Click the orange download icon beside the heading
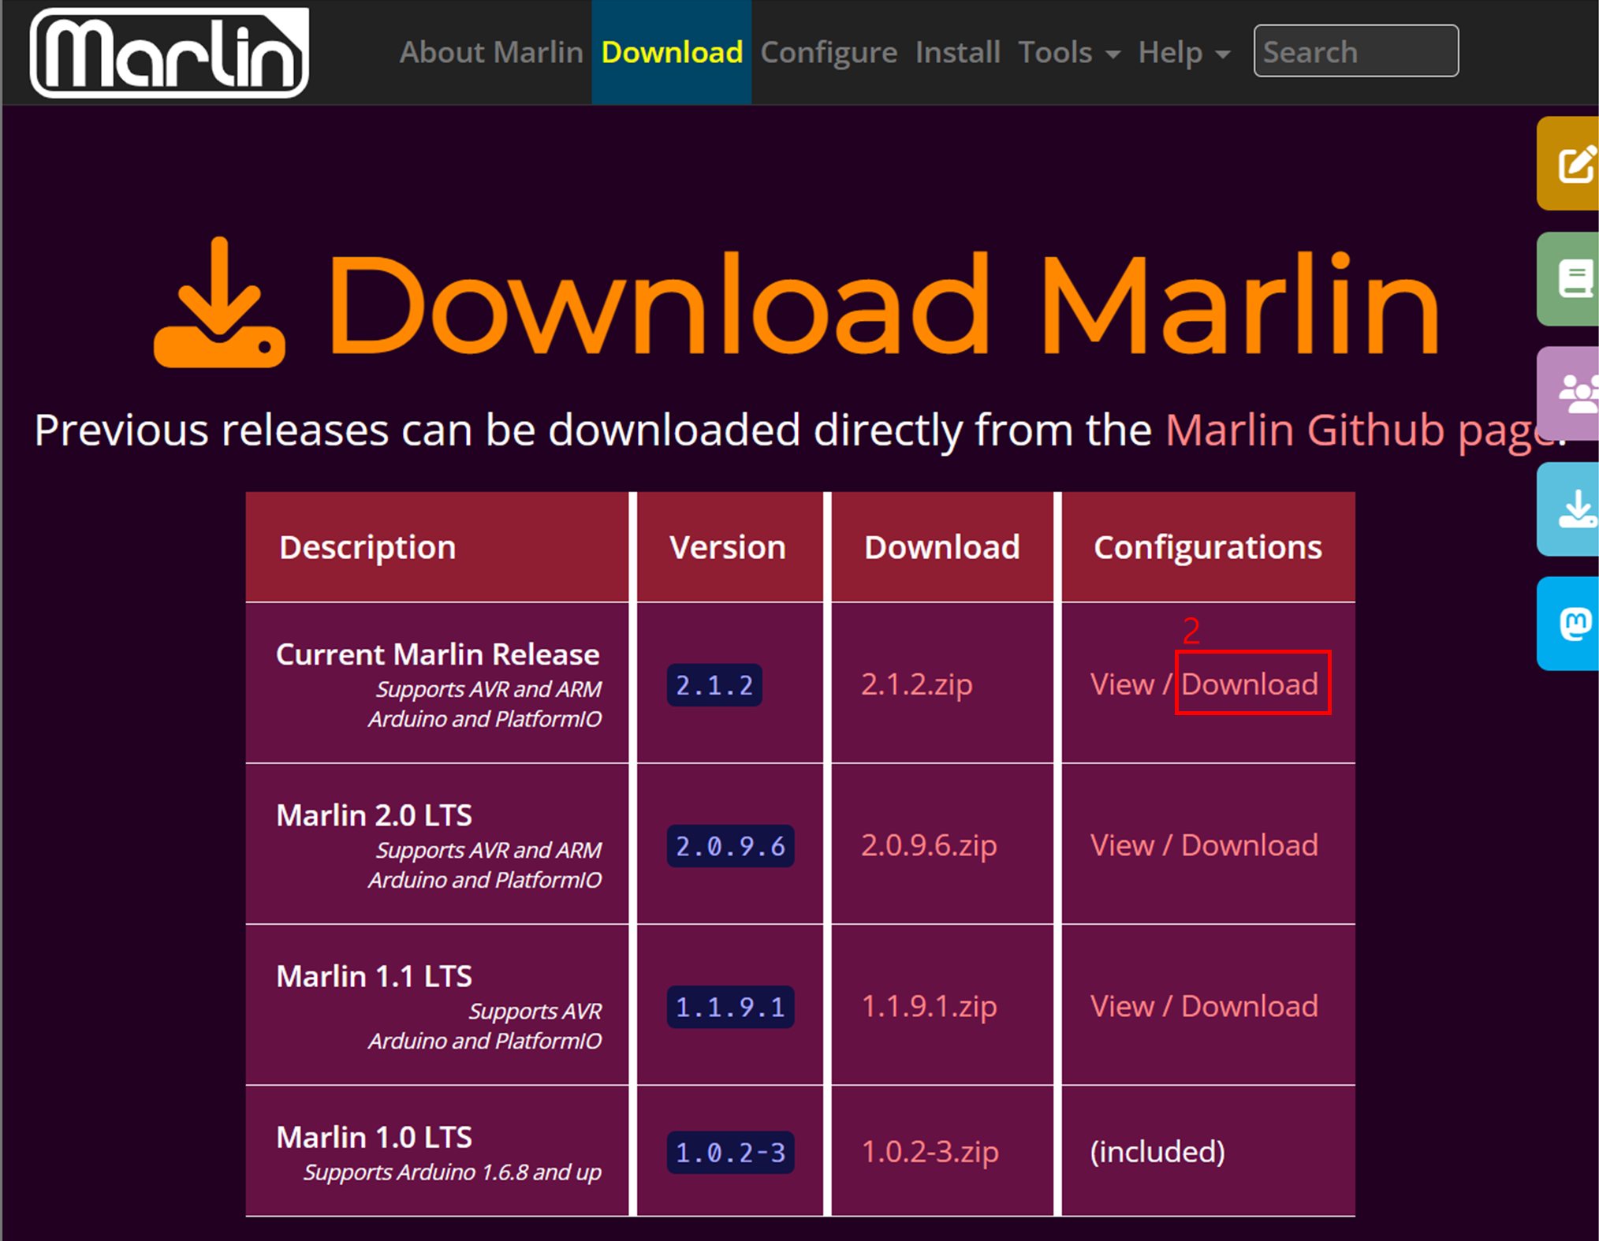The height and width of the screenshot is (1241, 1599). point(219,303)
